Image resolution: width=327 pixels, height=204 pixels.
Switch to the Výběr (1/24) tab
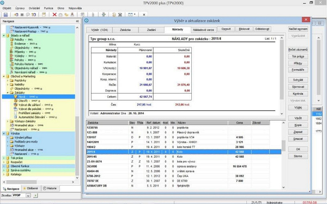99,30
